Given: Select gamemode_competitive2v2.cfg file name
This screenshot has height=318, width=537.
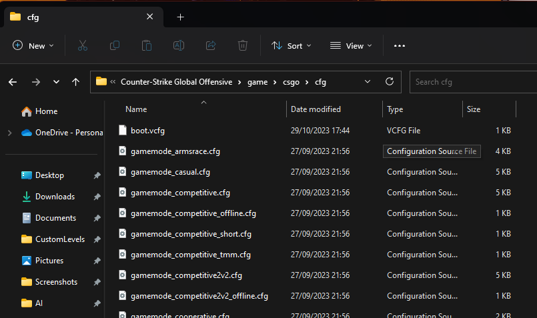Looking at the screenshot, I should coord(186,275).
